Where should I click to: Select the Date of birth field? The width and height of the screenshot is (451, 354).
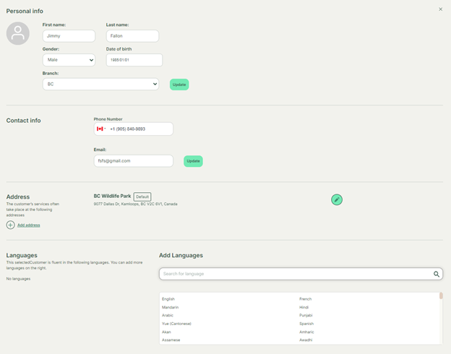pyautogui.click(x=134, y=60)
